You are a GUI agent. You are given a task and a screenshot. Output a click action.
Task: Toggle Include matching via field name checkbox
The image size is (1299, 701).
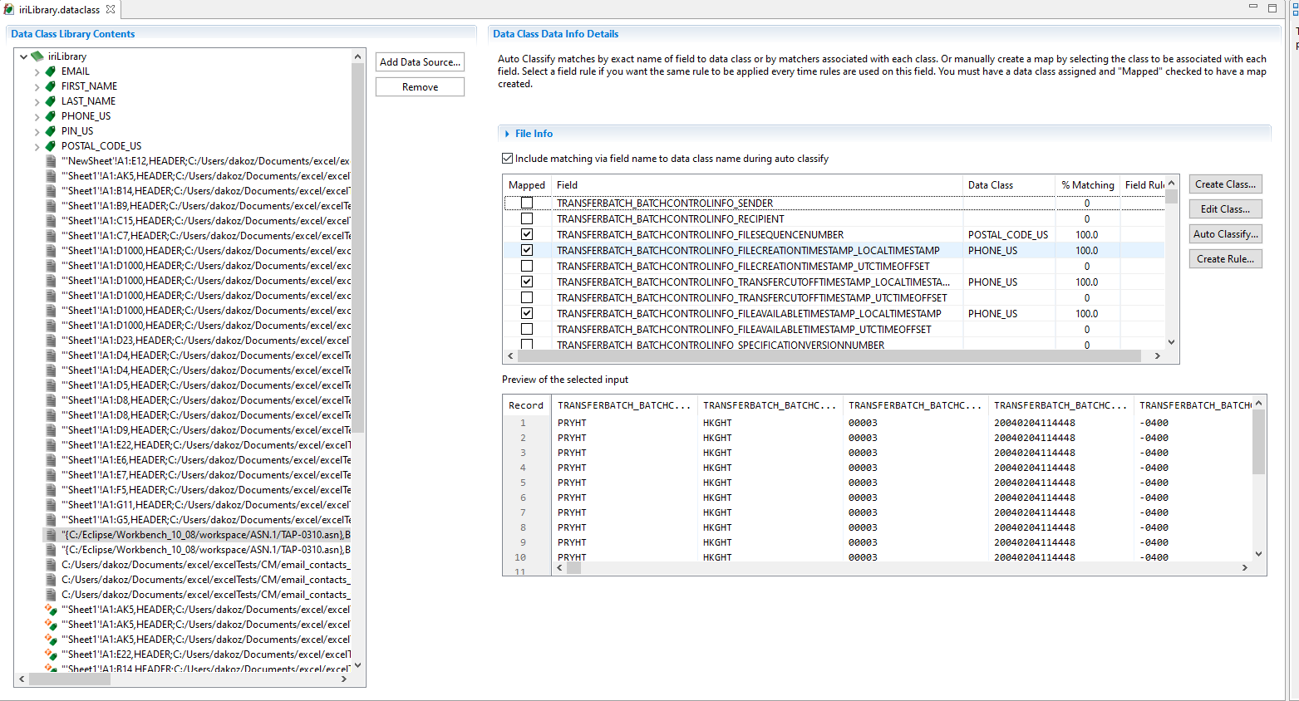[507, 158]
